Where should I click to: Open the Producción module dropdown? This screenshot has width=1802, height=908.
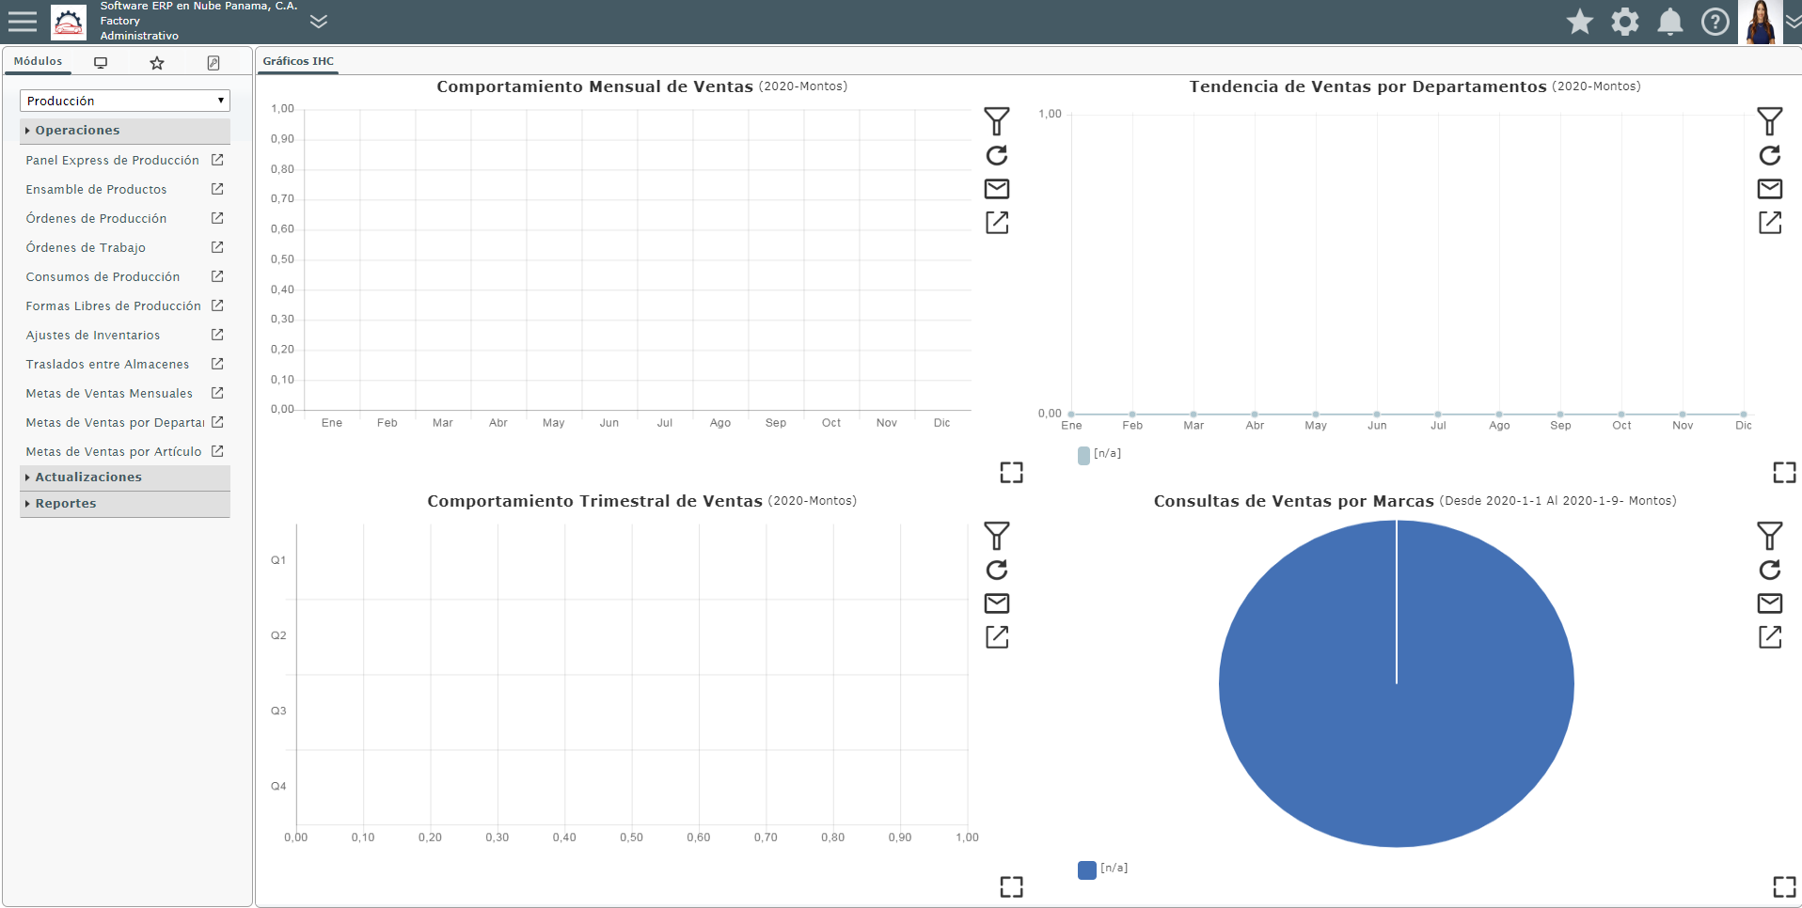click(x=125, y=101)
